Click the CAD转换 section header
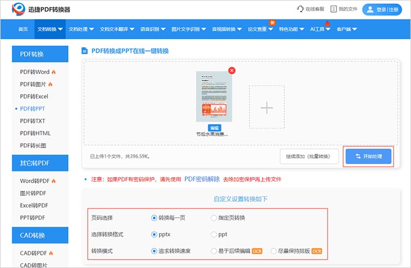Viewport: 411px width, 268px height. point(40,235)
